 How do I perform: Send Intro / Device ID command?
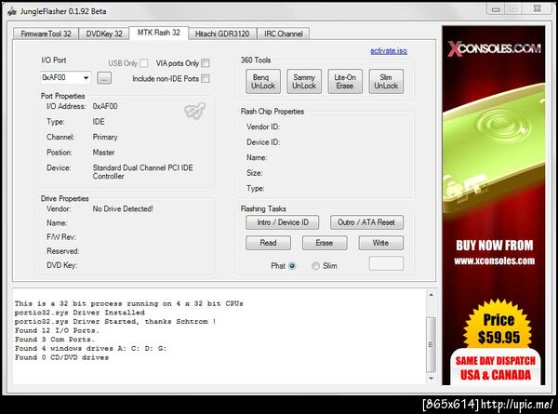[x=282, y=222]
